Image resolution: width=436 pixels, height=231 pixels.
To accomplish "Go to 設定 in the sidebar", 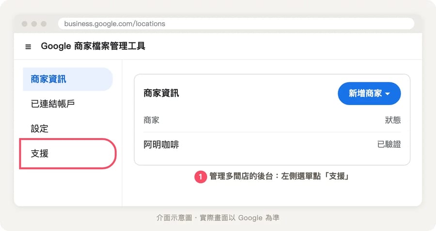I will click(40, 129).
